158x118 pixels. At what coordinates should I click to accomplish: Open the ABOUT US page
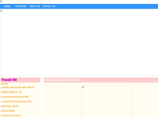35,6
